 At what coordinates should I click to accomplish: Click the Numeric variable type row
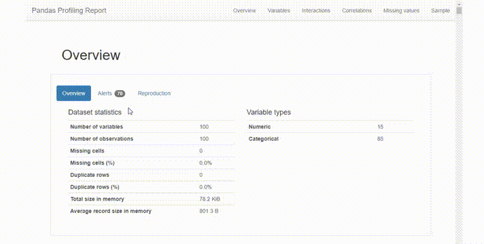click(330, 127)
